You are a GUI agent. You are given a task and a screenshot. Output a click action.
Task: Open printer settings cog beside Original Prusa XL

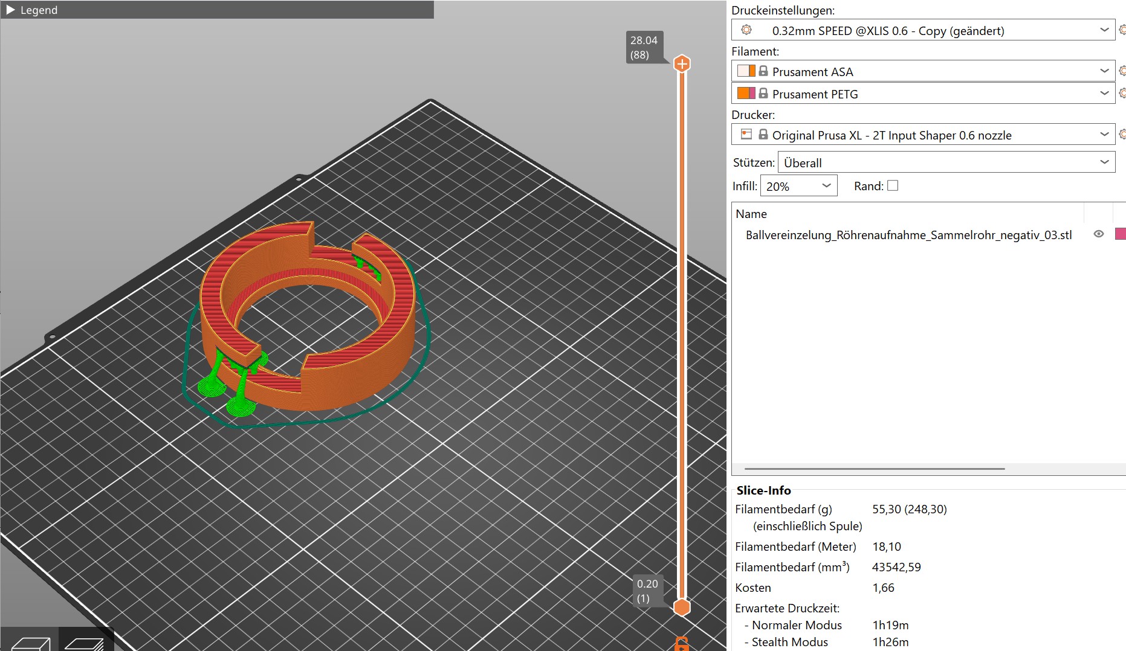[x=1122, y=134]
